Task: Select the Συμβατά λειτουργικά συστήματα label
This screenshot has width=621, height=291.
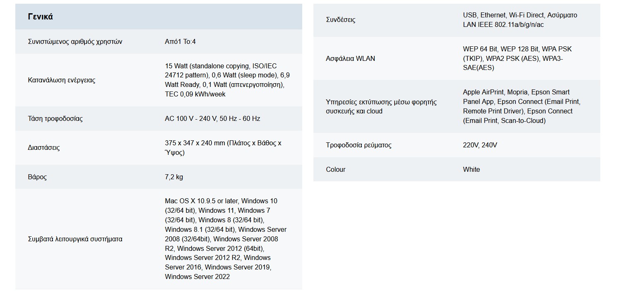Action: click(x=75, y=239)
